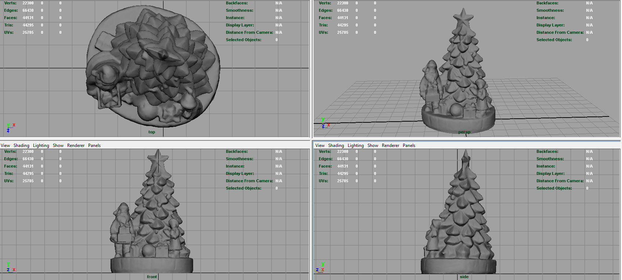Click the 'front' view name label
The height and width of the screenshot is (280, 622).
tap(152, 277)
